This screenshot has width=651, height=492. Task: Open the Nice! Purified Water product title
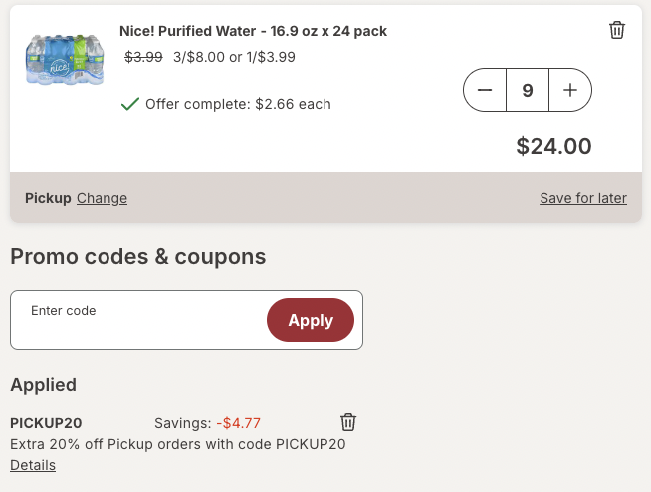click(x=253, y=31)
